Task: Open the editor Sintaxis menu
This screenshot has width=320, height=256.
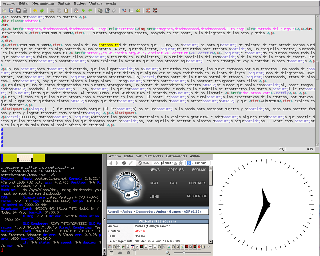Action: (x=64, y=3)
